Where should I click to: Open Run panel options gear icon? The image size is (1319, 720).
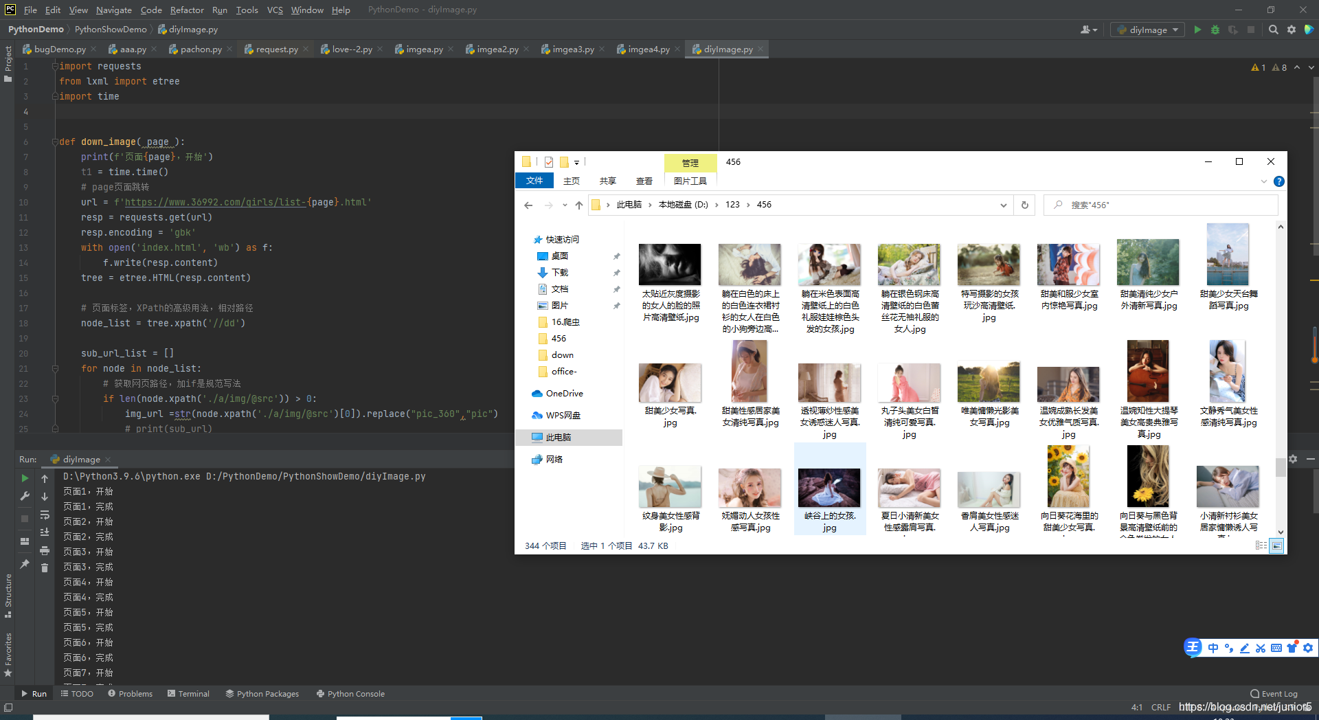tap(1293, 459)
